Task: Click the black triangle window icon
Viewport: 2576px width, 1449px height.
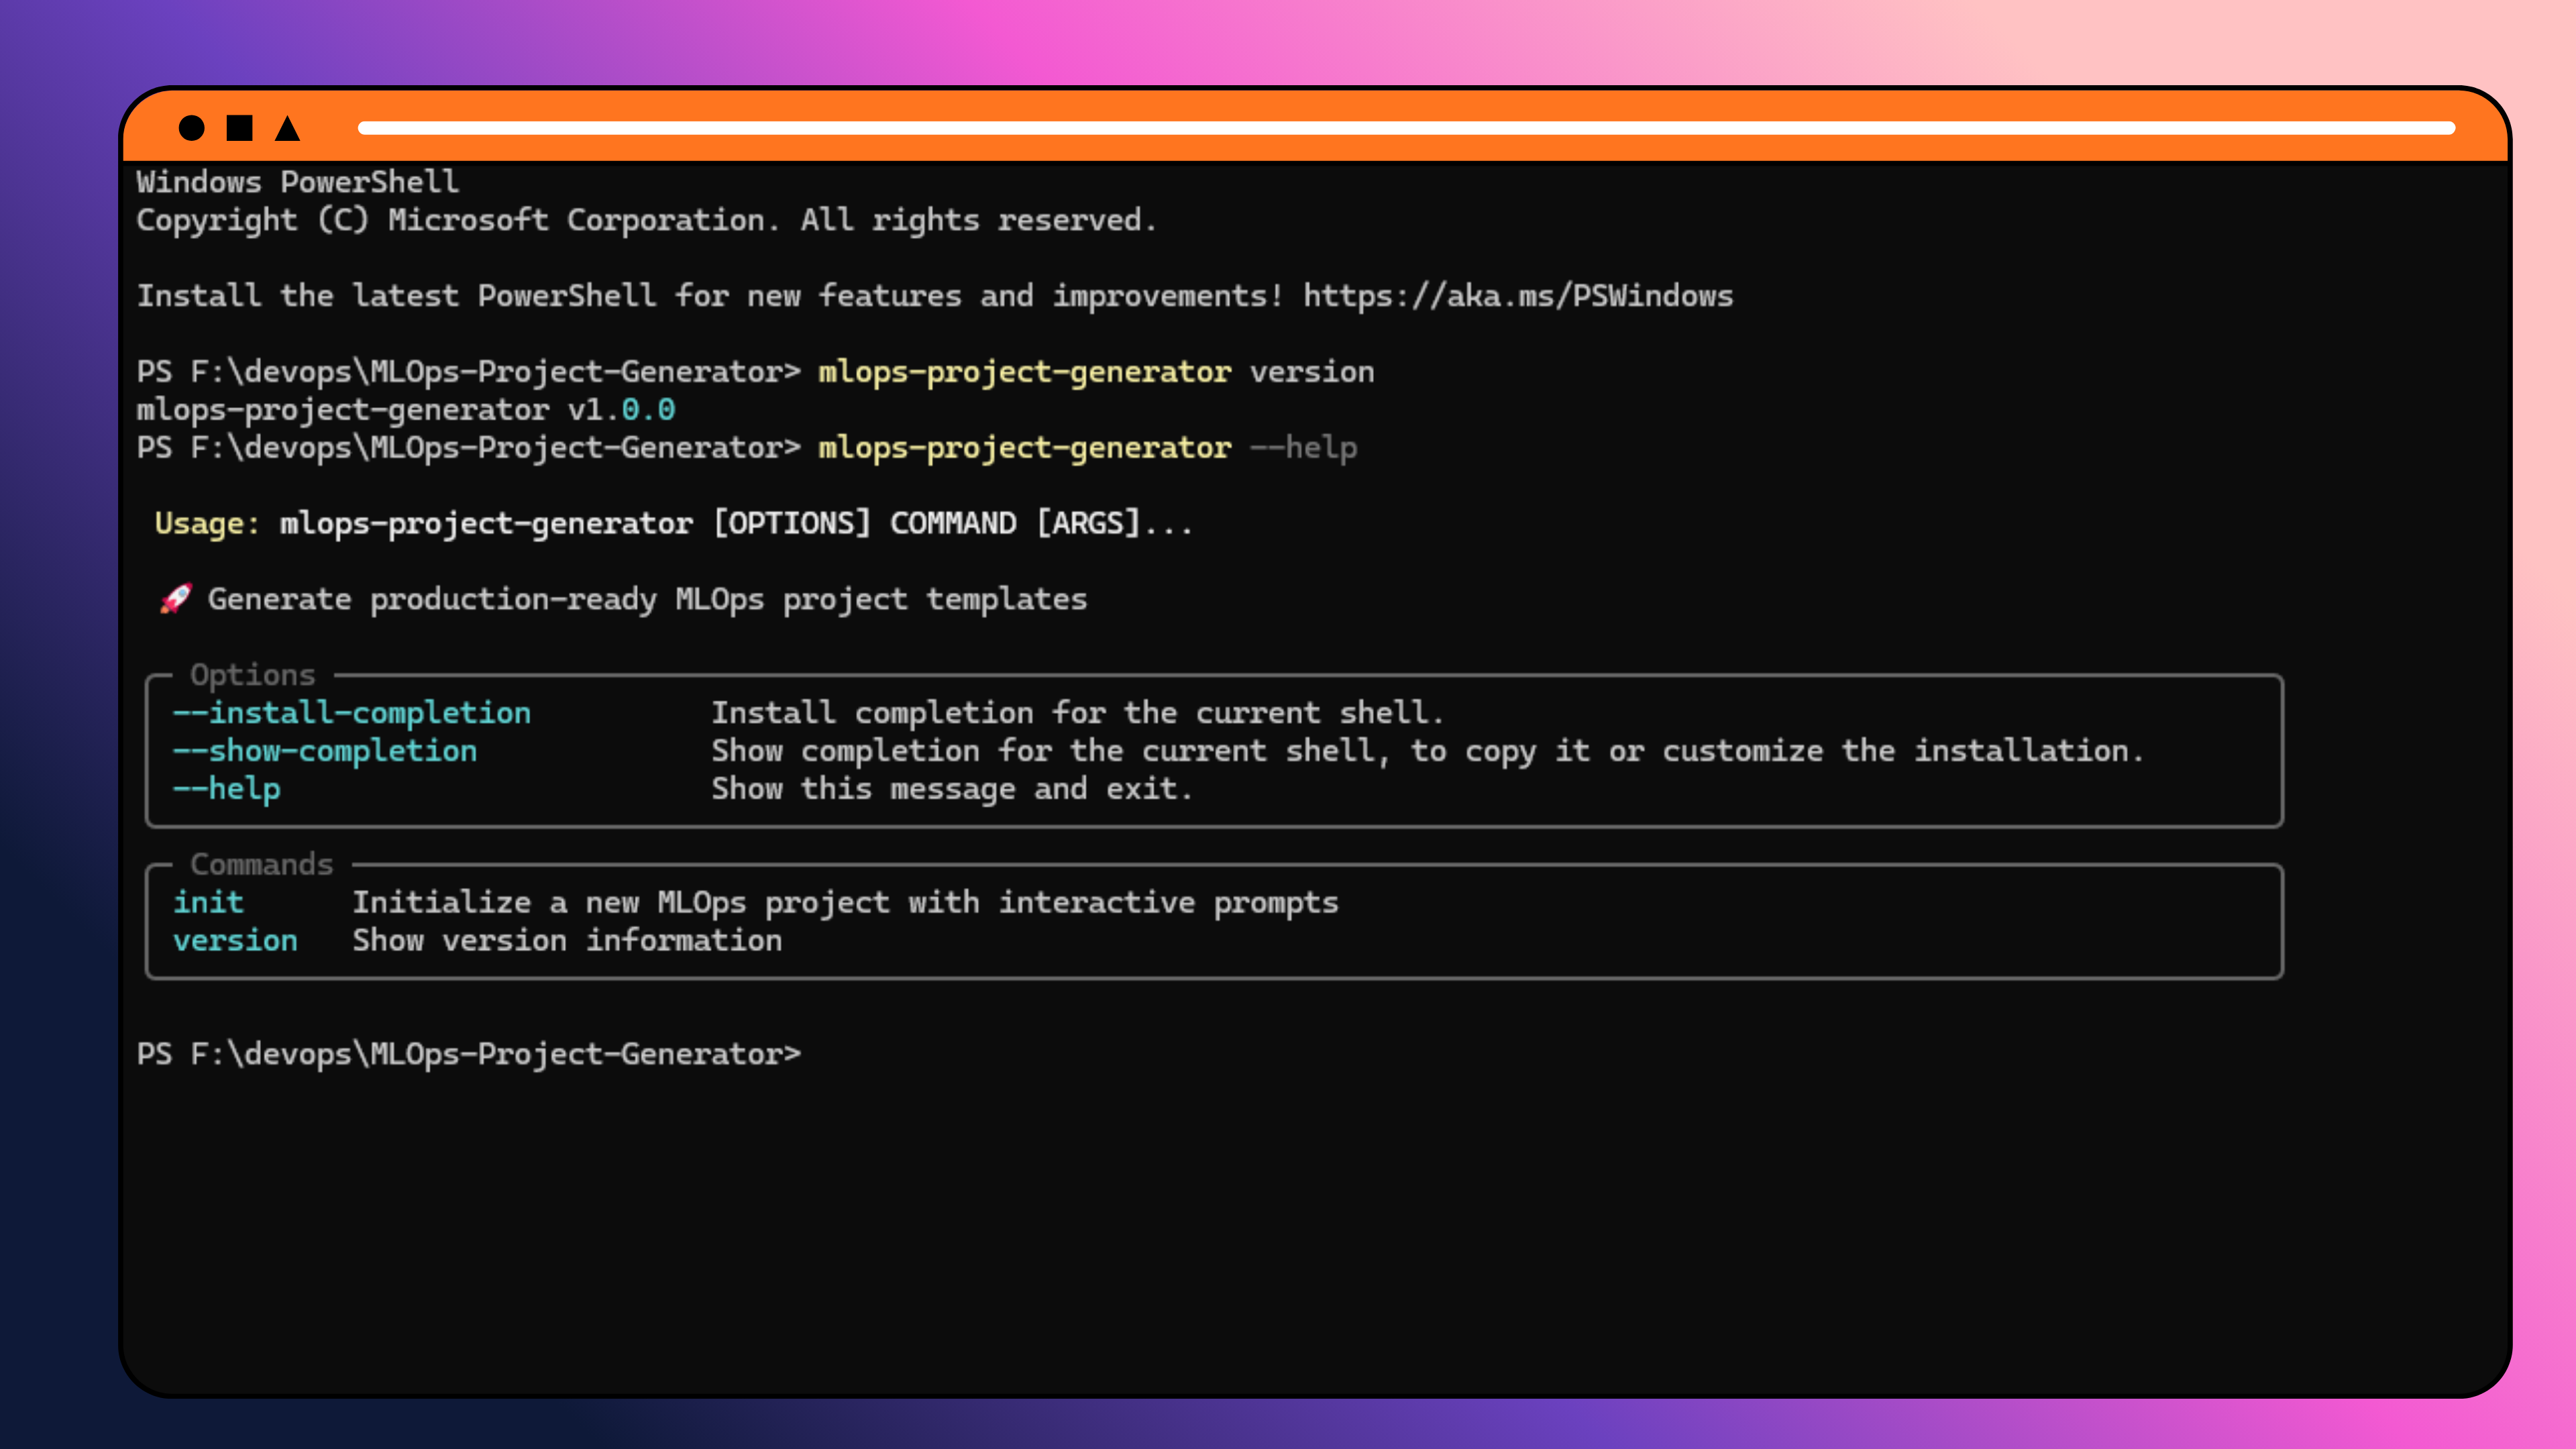Action: pos(288,129)
